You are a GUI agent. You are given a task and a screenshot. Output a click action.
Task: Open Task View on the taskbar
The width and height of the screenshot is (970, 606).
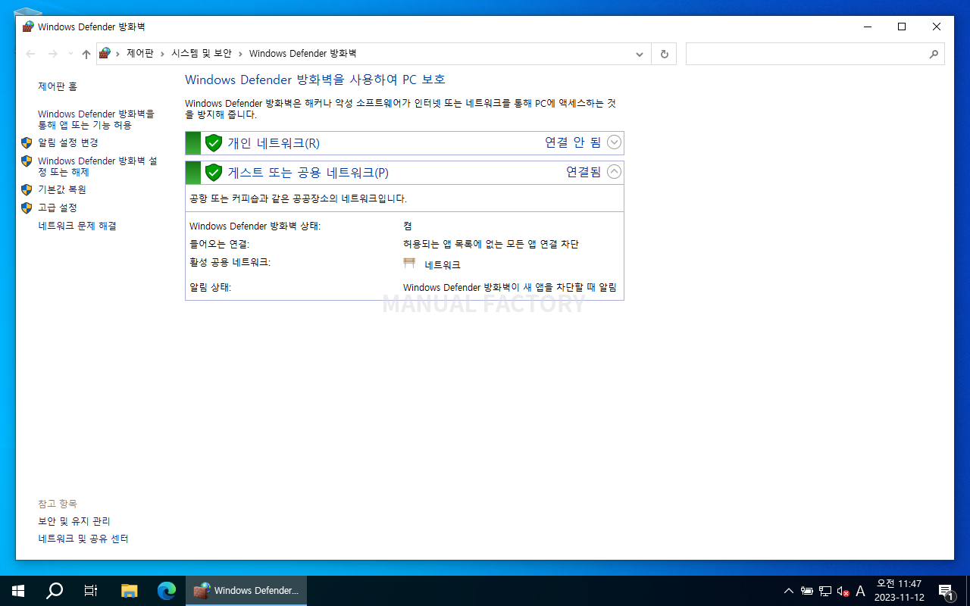pos(91,591)
